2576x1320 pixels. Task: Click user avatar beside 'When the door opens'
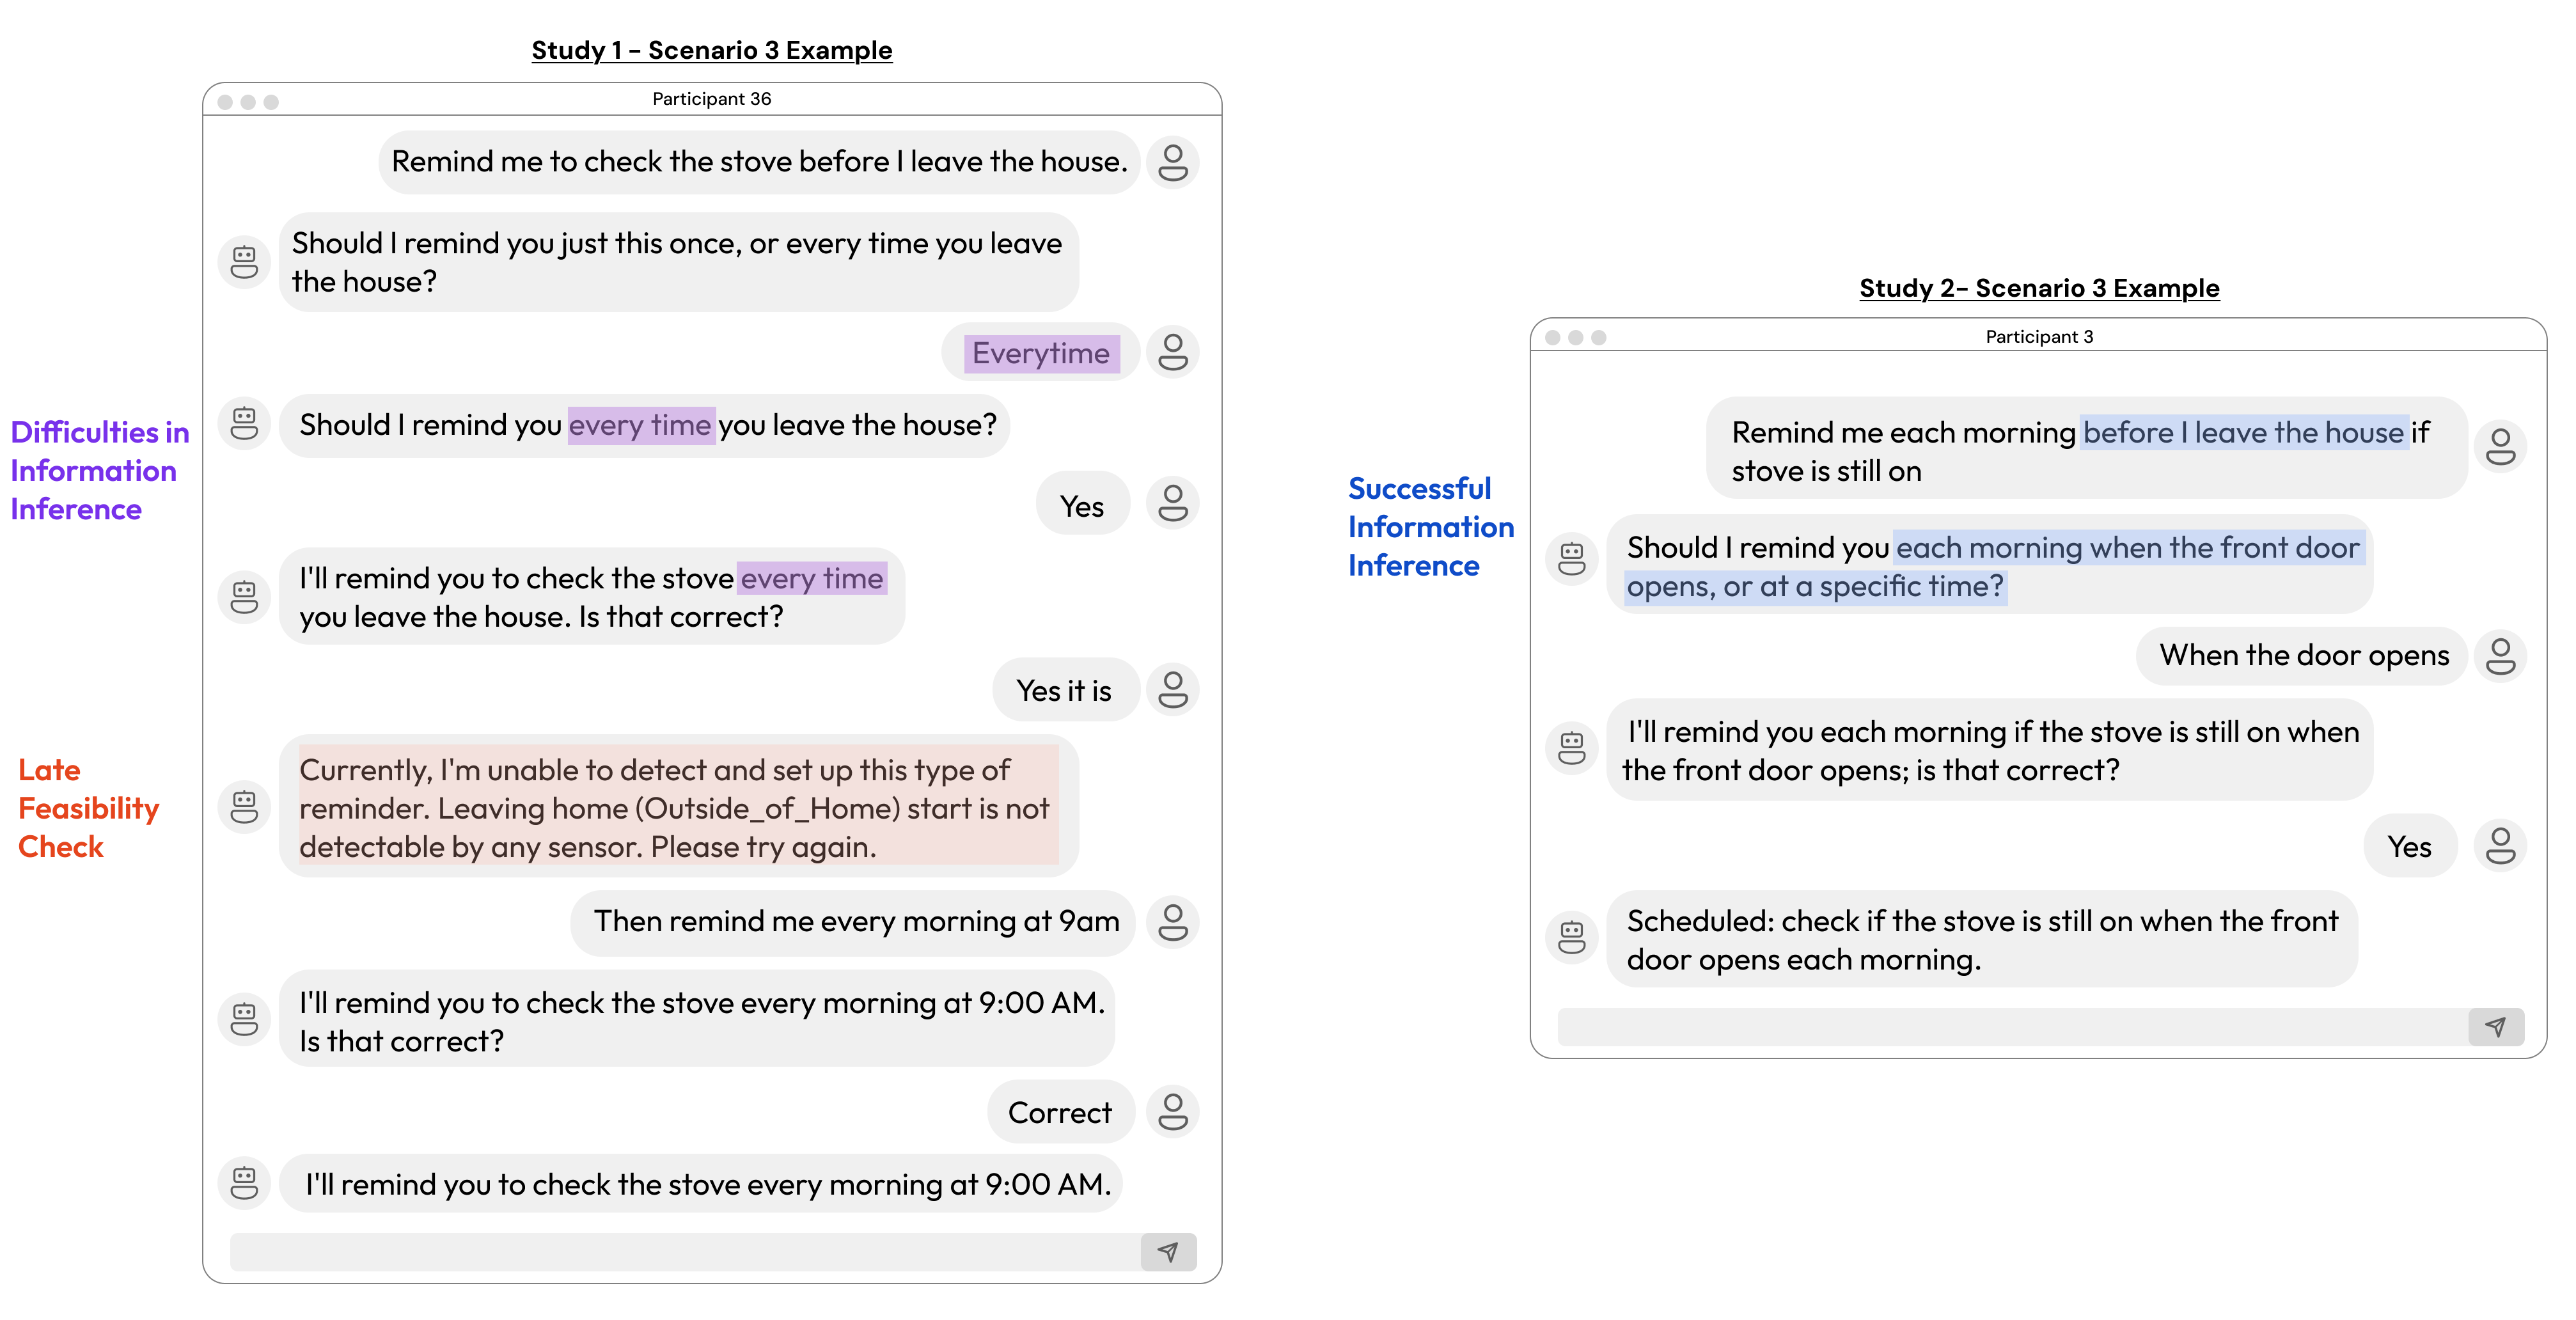pos(2500,656)
